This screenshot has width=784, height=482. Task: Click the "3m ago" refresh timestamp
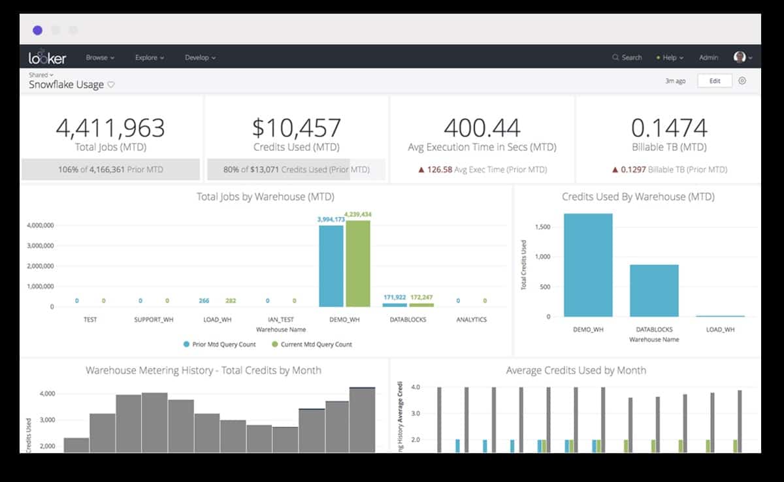point(676,81)
